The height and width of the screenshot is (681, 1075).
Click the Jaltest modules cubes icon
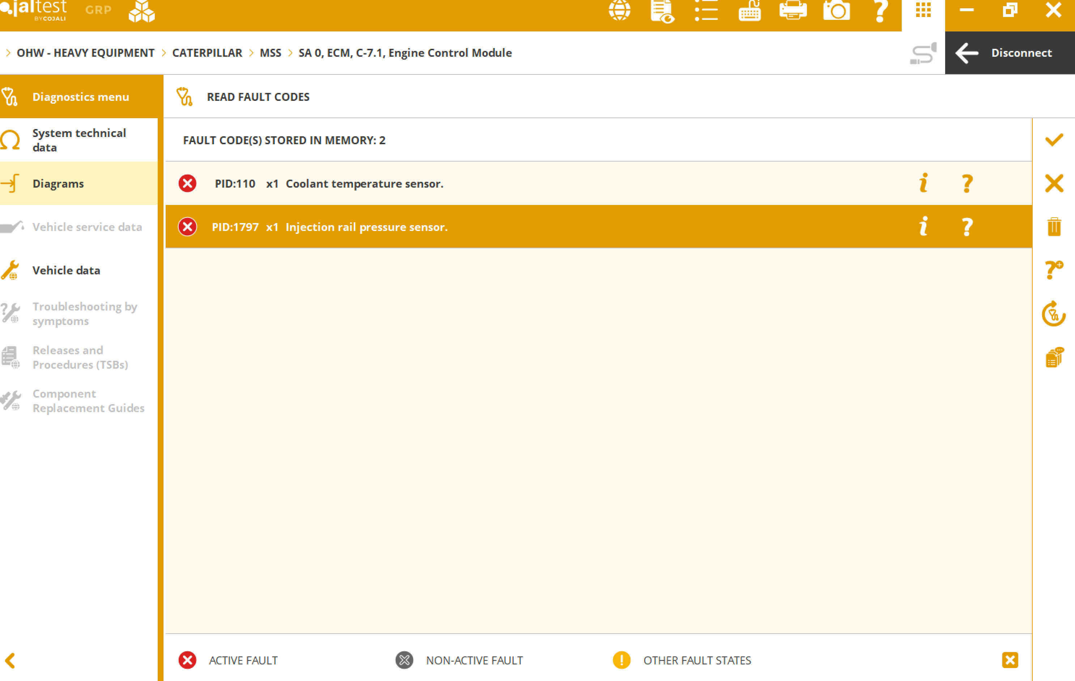[x=142, y=11]
